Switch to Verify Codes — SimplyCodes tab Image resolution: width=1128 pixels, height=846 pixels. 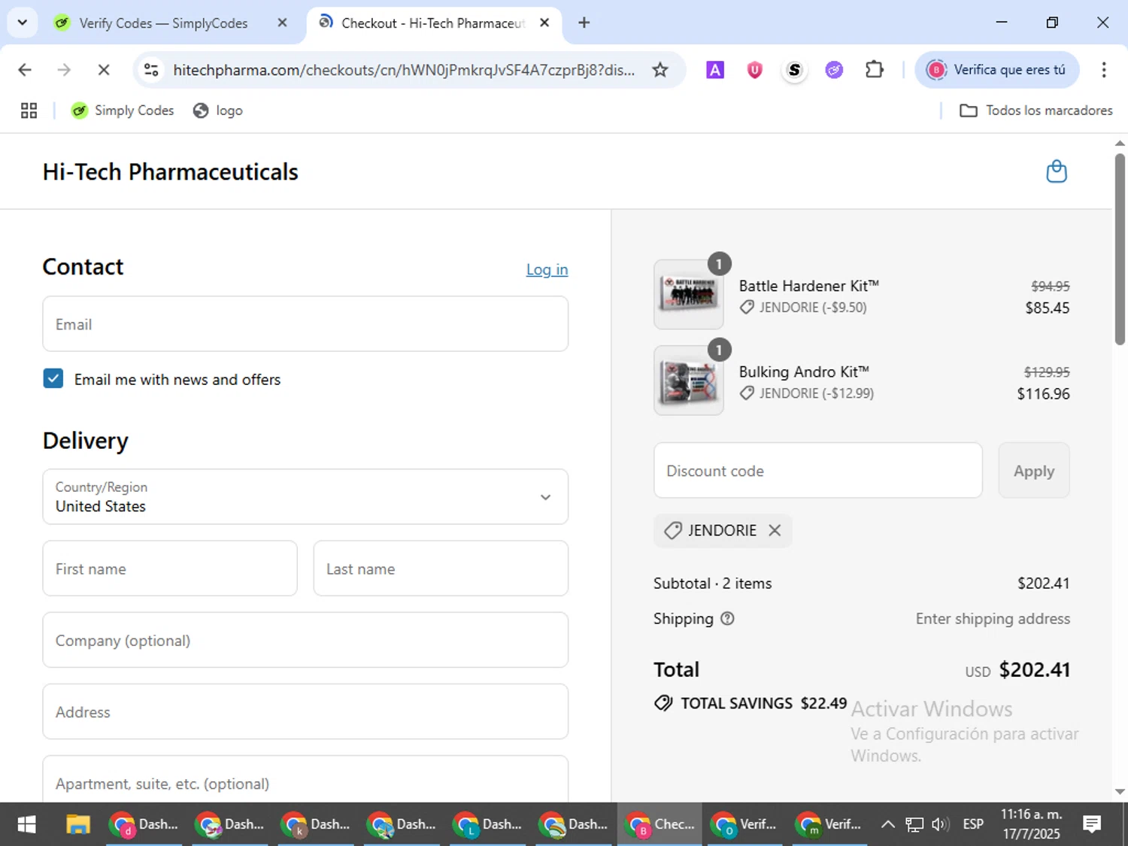pyautogui.click(x=162, y=23)
